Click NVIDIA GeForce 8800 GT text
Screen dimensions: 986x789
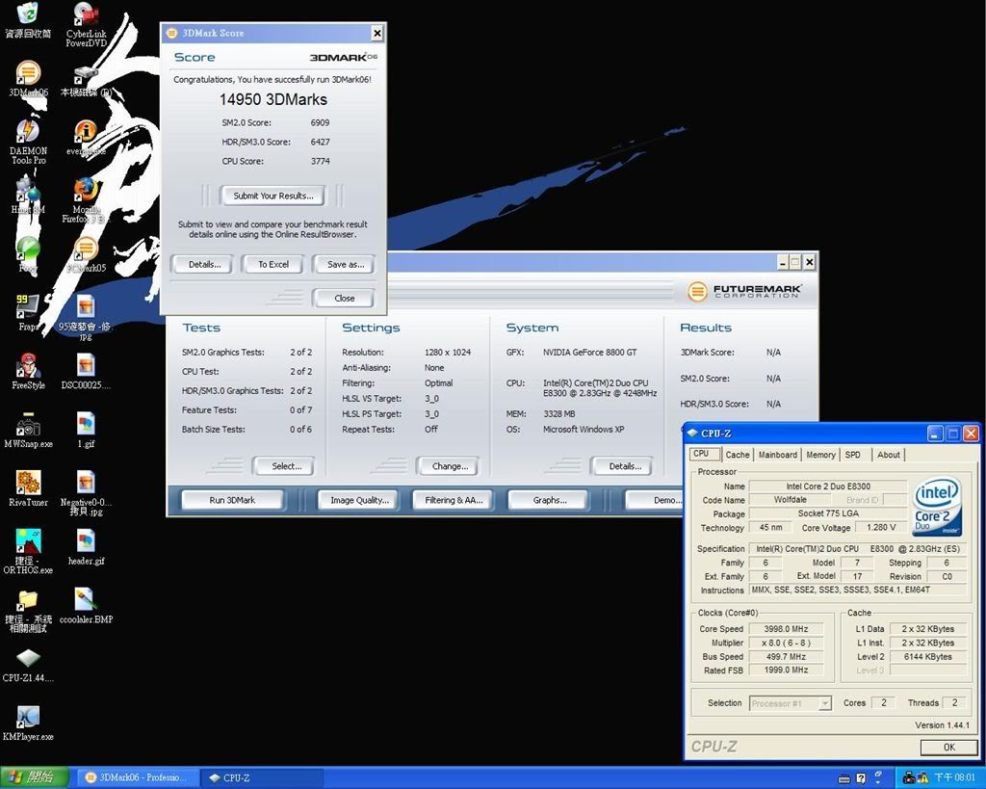click(x=589, y=353)
